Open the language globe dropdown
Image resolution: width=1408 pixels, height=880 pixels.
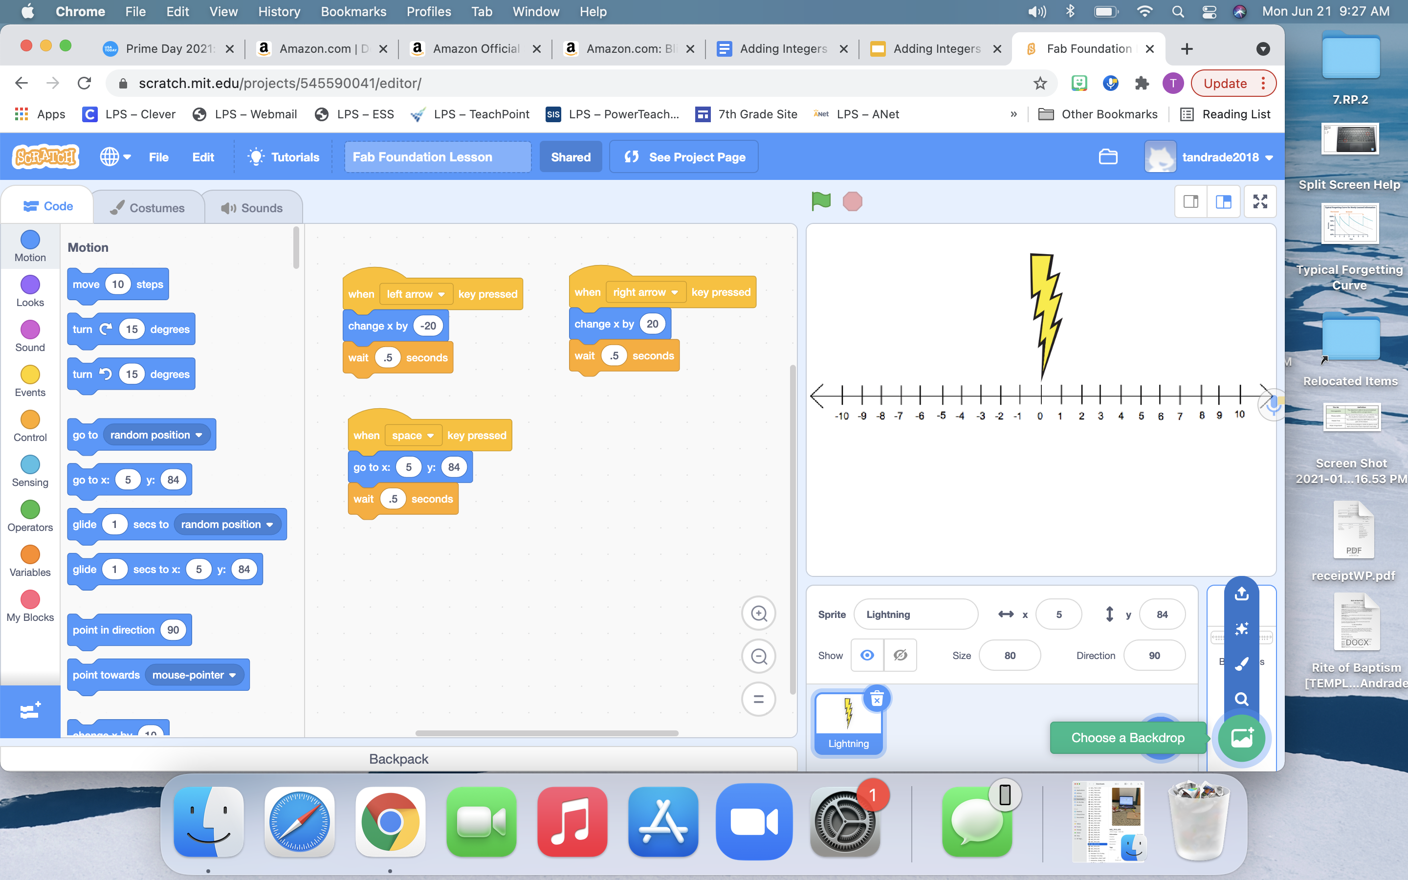point(115,157)
